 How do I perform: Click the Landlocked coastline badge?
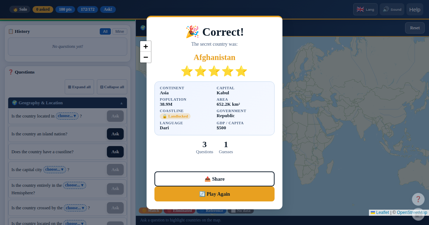[175, 116]
